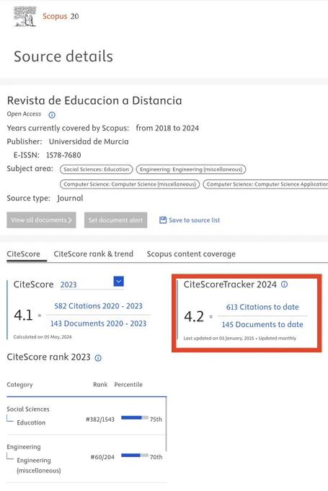This screenshot has width=328, height=491.
Task: Switch to CiteScore rank & trend tab
Action: [x=94, y=254]
